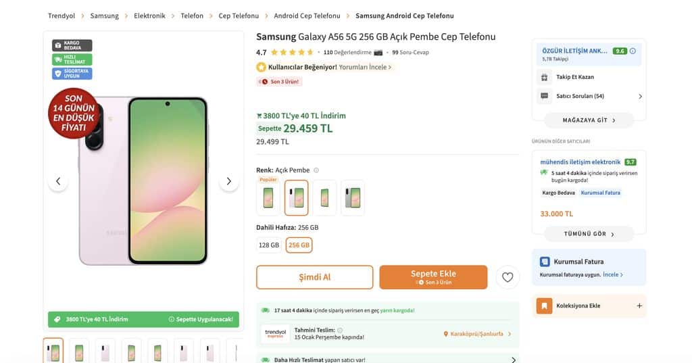Go to the previous product image arrow

58,181
